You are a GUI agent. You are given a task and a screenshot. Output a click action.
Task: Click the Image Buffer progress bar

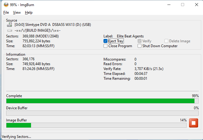(96, 125)
